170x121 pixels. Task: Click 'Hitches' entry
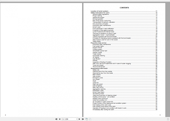pyautogui.click(x=95, y=61)
